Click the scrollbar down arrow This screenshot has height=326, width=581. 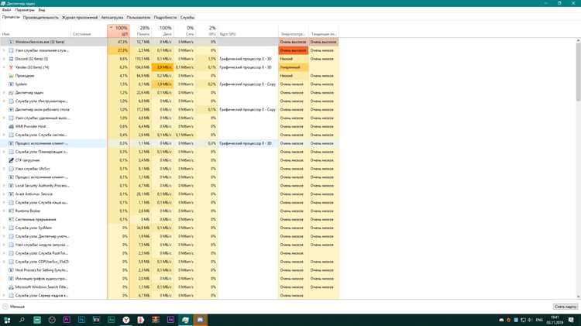(x=578, y=297)
